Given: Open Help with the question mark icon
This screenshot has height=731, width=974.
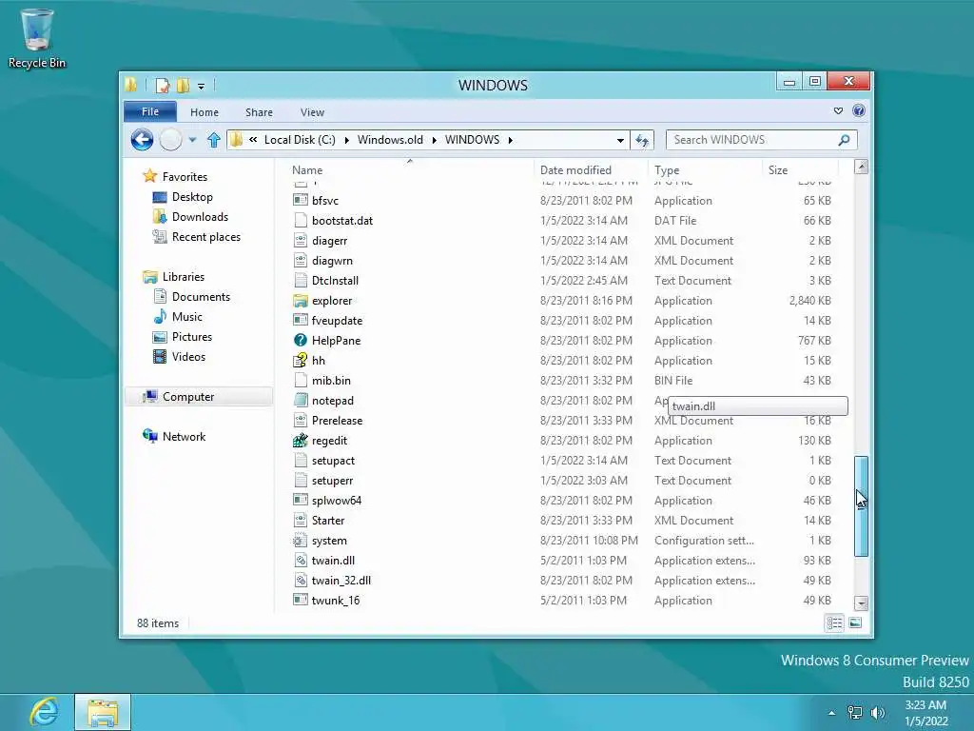Looking at the screenshot, I should tap(859, 110).
